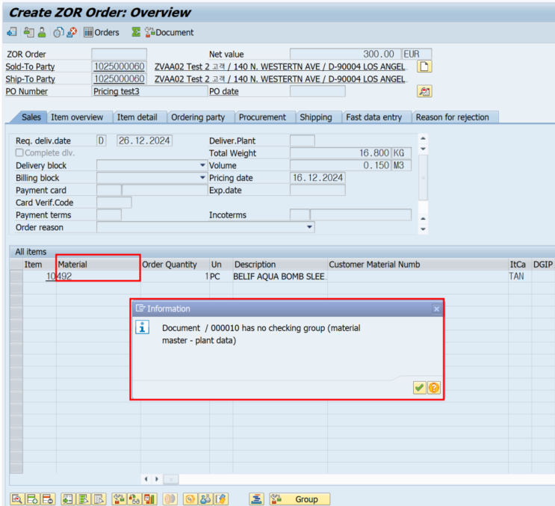Click the insert row icon with green plus
The height and width of the screenshot is (506, 555).
(x=32, y=499)
